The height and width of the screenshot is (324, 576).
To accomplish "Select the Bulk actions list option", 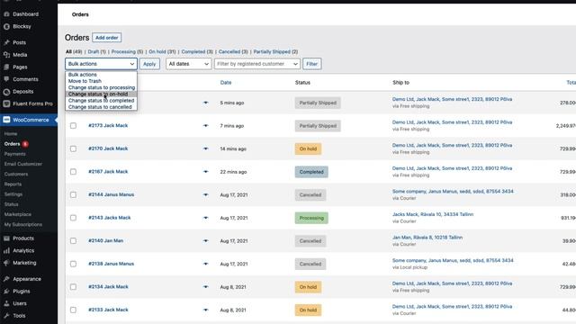I will [101, 75].
